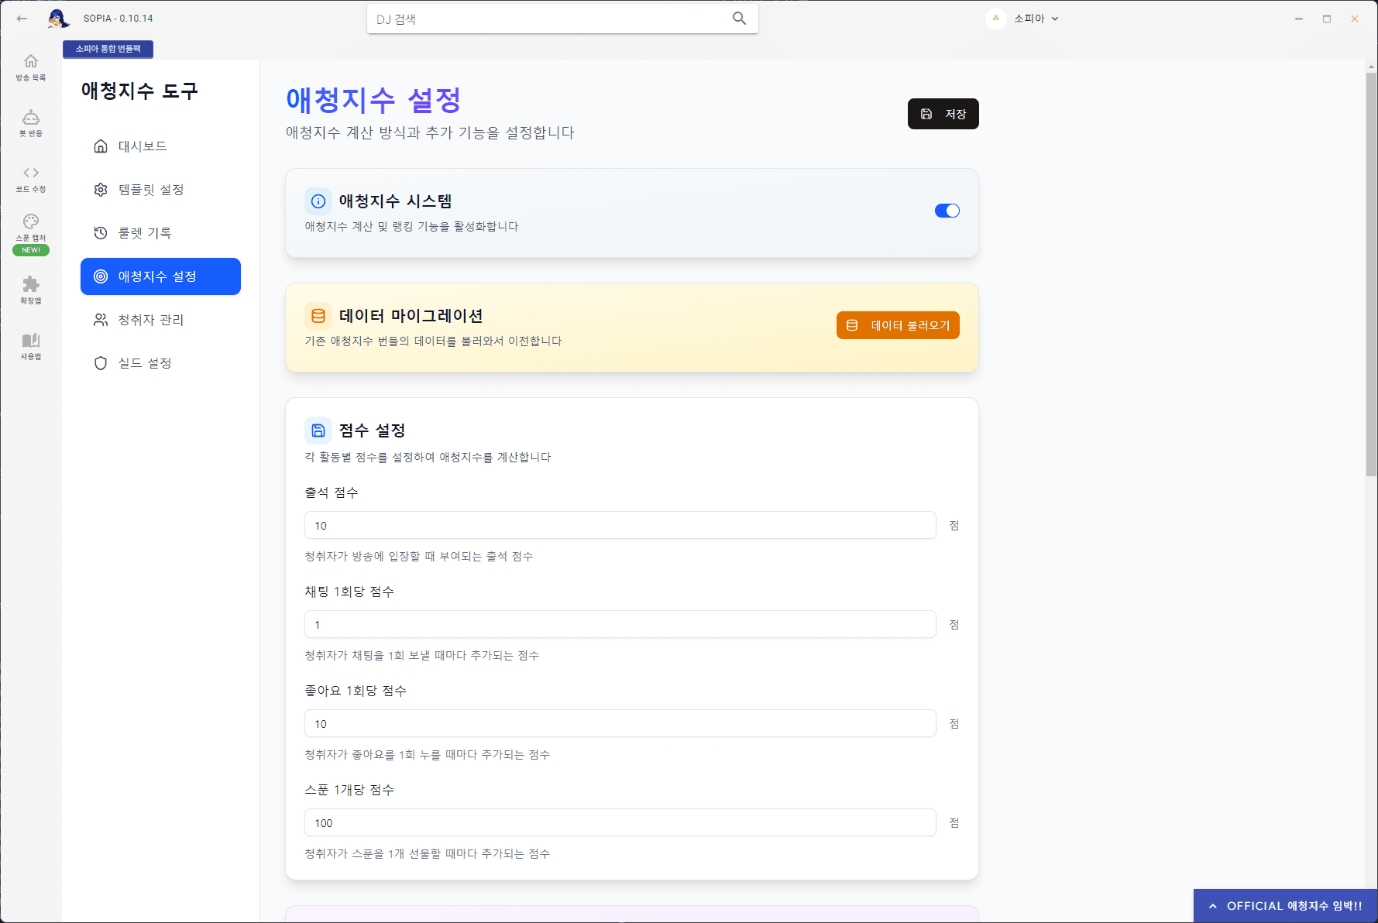
Task: Open 템플릿 설정 from the menu
Action: (151, 189)
